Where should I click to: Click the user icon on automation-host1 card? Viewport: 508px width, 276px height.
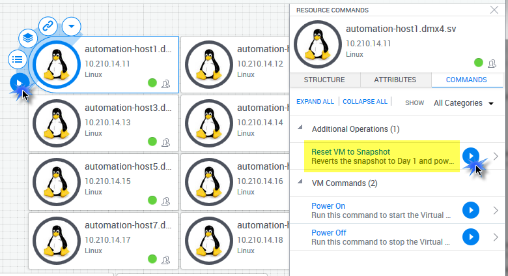click(165, 84)
